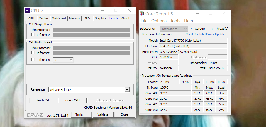Toggle the Threads checkbox

click(33, 59)
